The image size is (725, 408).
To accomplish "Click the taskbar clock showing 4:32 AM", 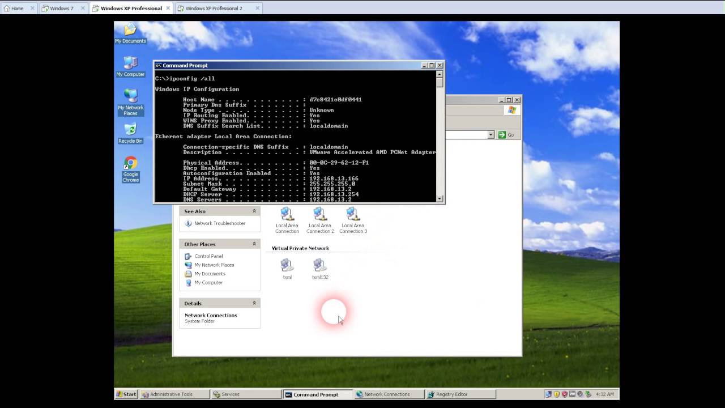I will 605,394.
